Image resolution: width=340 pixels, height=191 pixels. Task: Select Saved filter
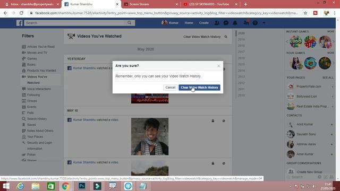[x=29, y=125]
